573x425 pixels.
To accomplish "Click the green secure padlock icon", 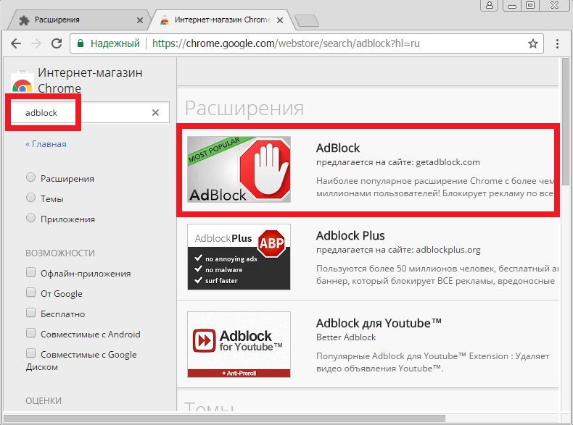I will click(81, 43).
